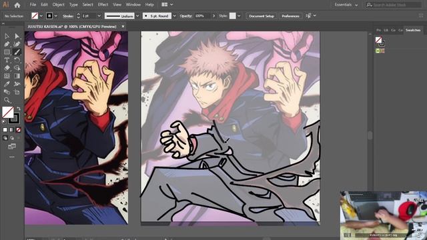Open the fill color dropdown in control bar

(41, 16)
